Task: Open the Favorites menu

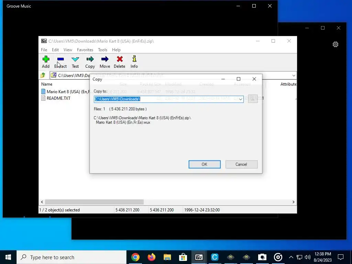Action: click(85, 49)
